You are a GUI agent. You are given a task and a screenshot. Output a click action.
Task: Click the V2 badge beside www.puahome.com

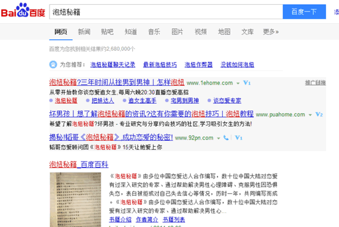click(319, 114)
